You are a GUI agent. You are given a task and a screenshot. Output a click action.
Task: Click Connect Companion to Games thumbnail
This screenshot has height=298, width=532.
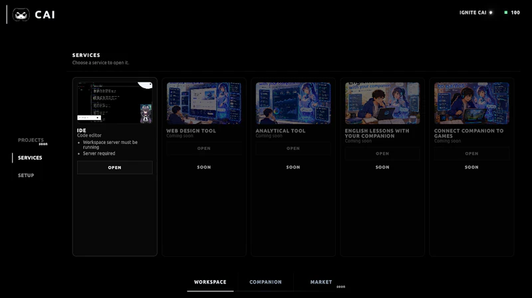pos(471,103)
